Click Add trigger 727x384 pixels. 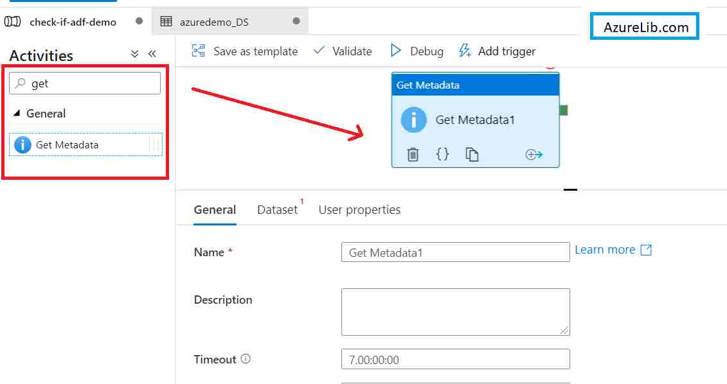pyautogui.click(x=507, y=51)
